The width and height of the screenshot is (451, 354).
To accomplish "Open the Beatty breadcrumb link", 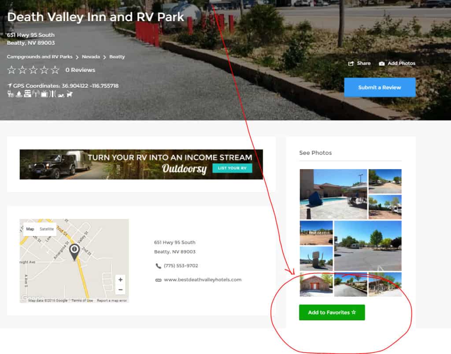I will tap(117, 57).
